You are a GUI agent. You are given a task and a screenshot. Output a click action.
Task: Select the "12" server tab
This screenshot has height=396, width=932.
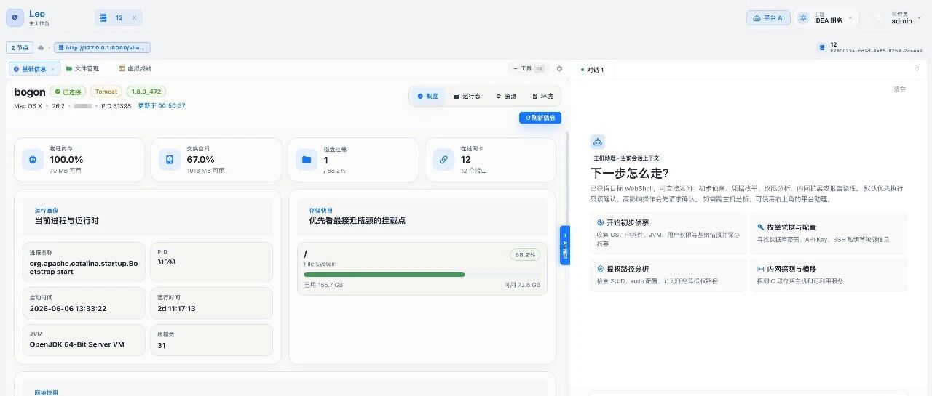point(119,18)
